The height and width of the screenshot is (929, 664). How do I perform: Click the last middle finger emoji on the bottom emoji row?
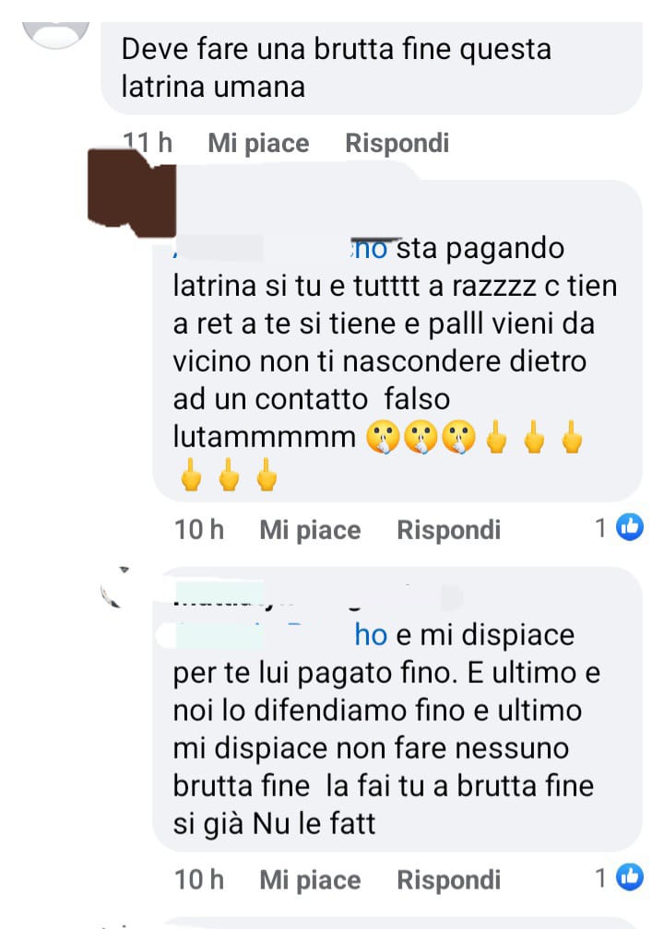pos(267,476)
